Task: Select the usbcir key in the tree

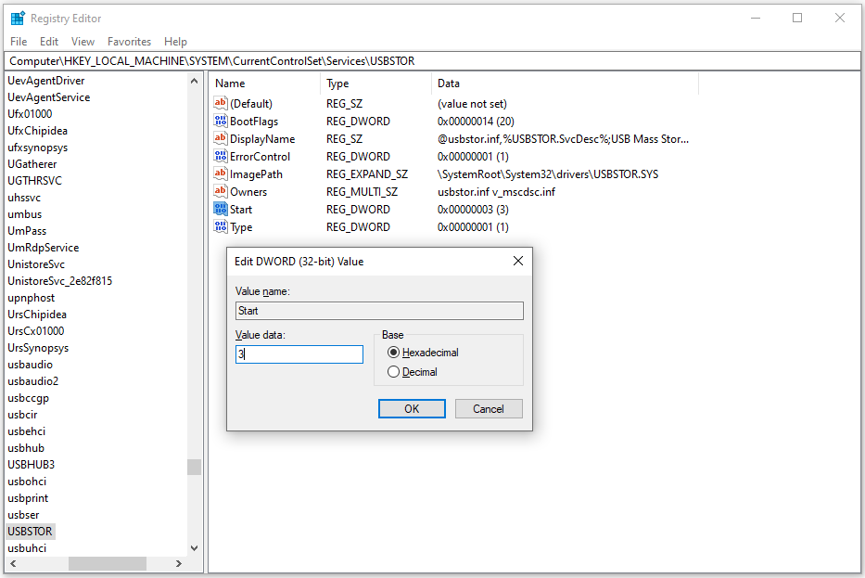Action: (22, 415)
